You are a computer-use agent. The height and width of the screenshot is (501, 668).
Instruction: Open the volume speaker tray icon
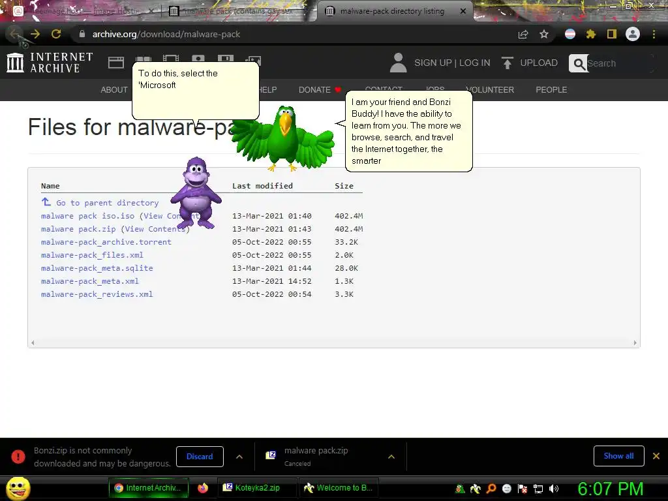pos(554,489)
